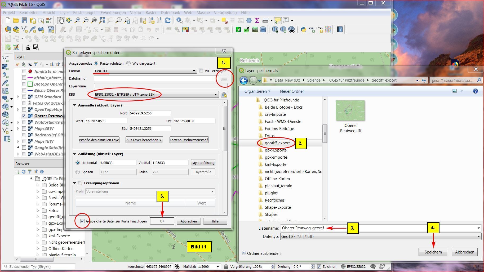Collapse the 'Auflösung (aktuell: Layer)' section

pyautogui.click(x=74, y=154)
